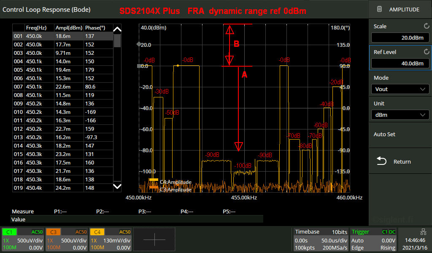Click the Measure row label
This screenshot has width=432, height=253.
pyautogui.click(x=23, y=211)
